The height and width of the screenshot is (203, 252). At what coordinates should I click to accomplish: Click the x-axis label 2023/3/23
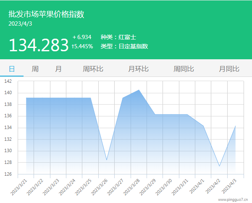click(51, 187)
